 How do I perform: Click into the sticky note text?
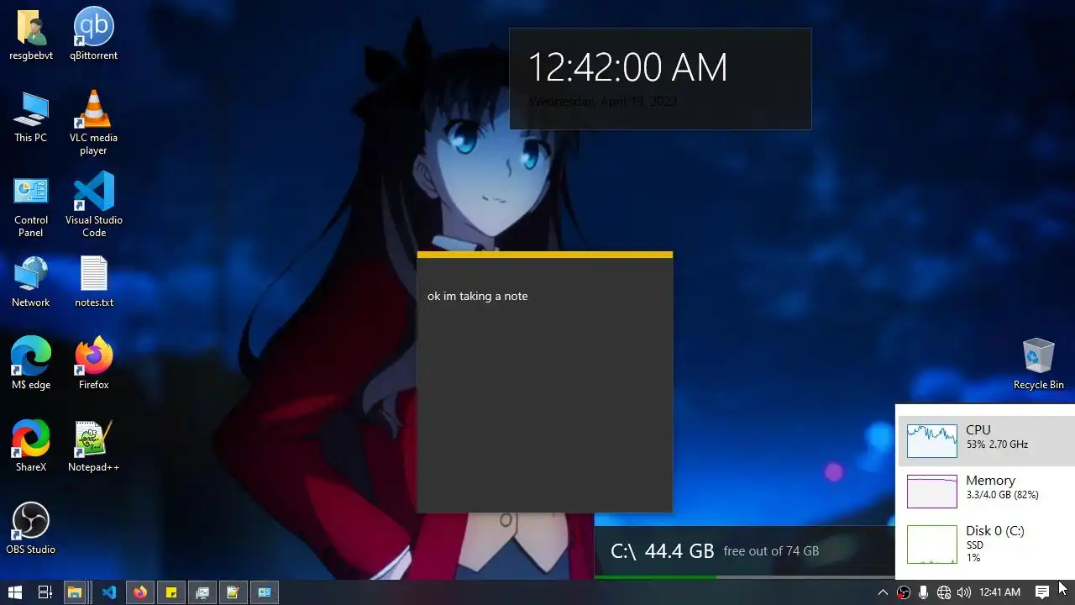point(477,296)
